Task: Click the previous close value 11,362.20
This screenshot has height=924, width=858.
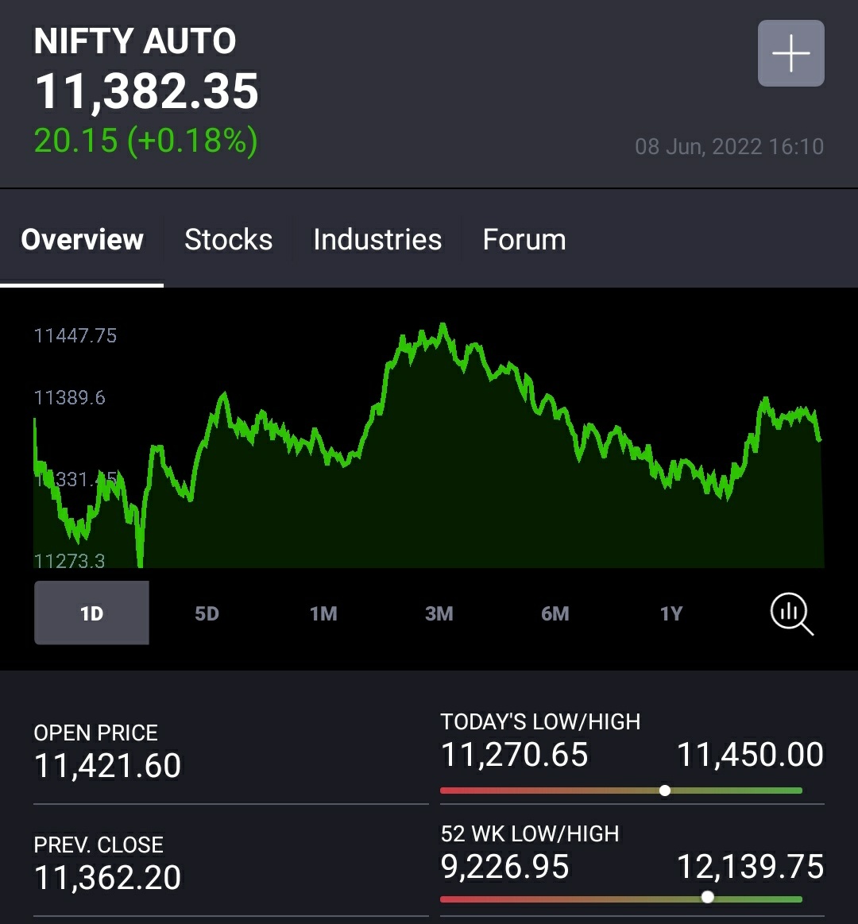Action: tap(107, 877)
